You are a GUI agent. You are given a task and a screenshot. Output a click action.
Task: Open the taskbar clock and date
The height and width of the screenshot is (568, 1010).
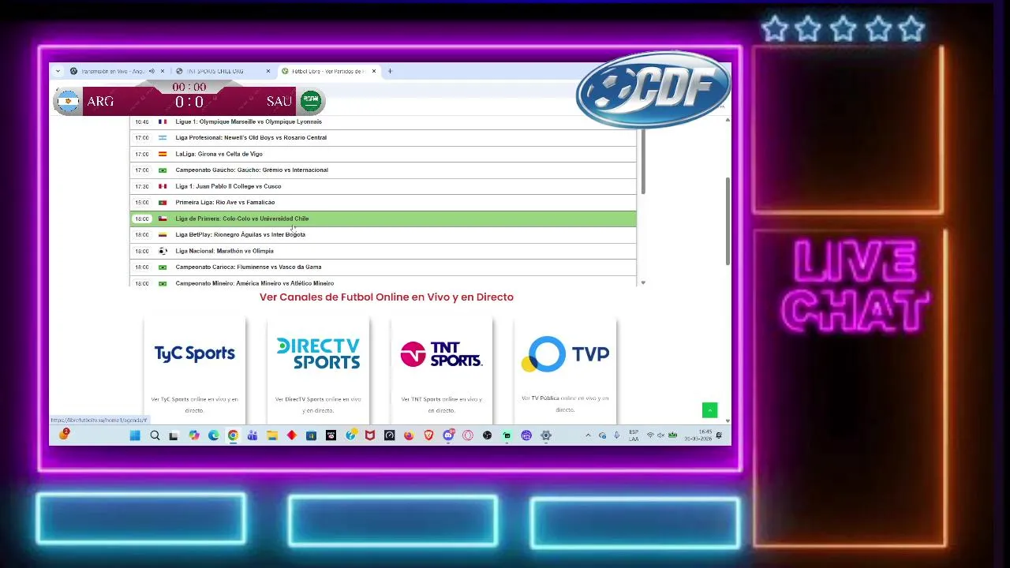click(699, 435)
